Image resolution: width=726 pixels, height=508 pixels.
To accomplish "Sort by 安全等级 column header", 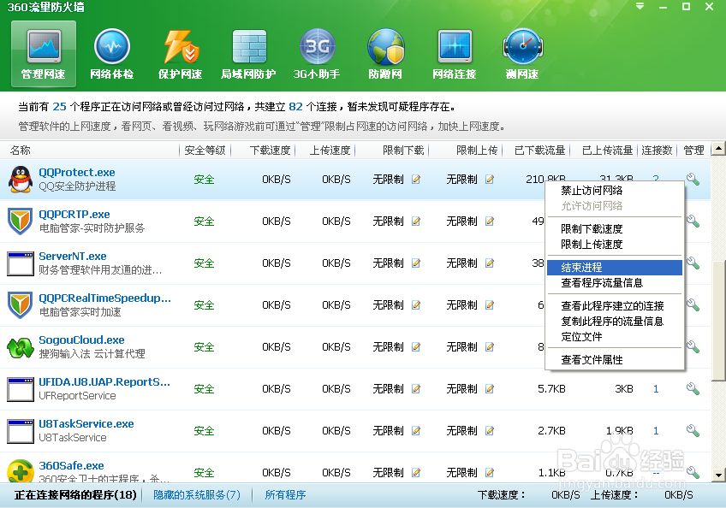I will [x=205, y=151].
